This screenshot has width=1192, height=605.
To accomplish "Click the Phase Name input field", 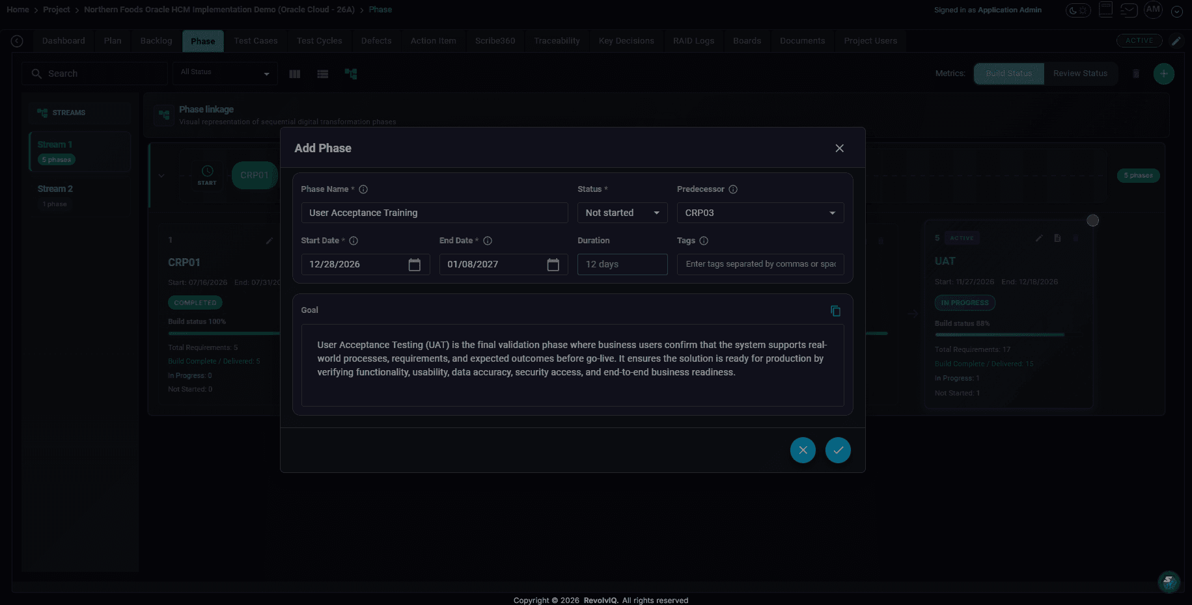I will pyautogui.click(x=434, y=213).
